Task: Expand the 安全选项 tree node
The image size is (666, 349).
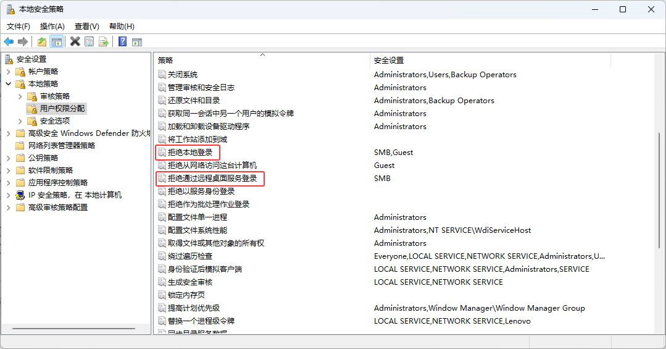Action: (x=20, y=121)
